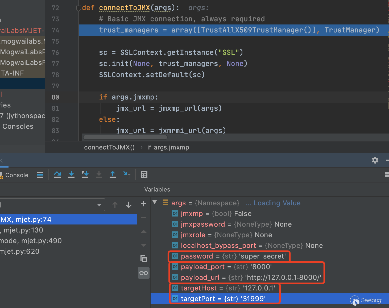Go to next frame with down arrow
The width and height of the screenshot is (389, 308).
click(x=129, y=205)
